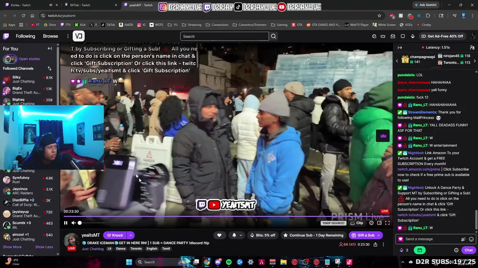Click the Clip button on the player
The width and height of the screenshot is (478, 268).
[357, 223]
